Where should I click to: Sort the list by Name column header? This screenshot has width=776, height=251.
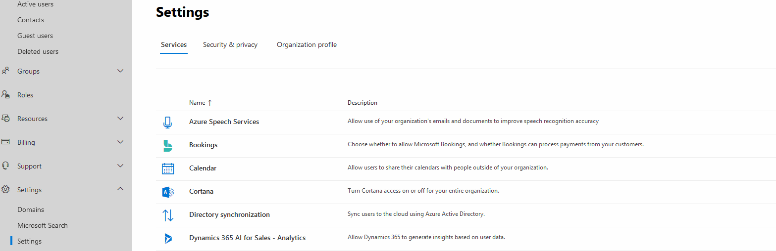pos(197,103)
